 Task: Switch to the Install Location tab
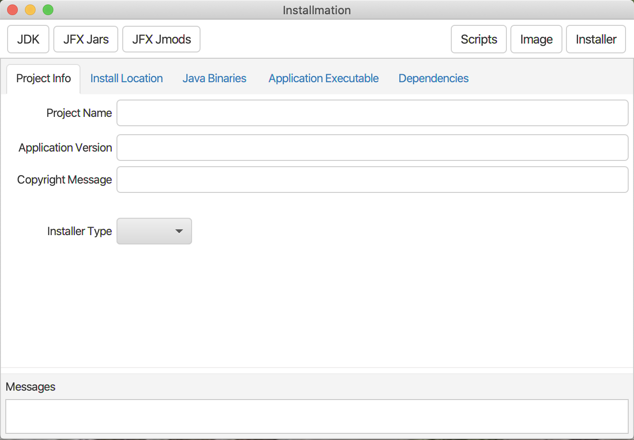click(x=126, y=78)
